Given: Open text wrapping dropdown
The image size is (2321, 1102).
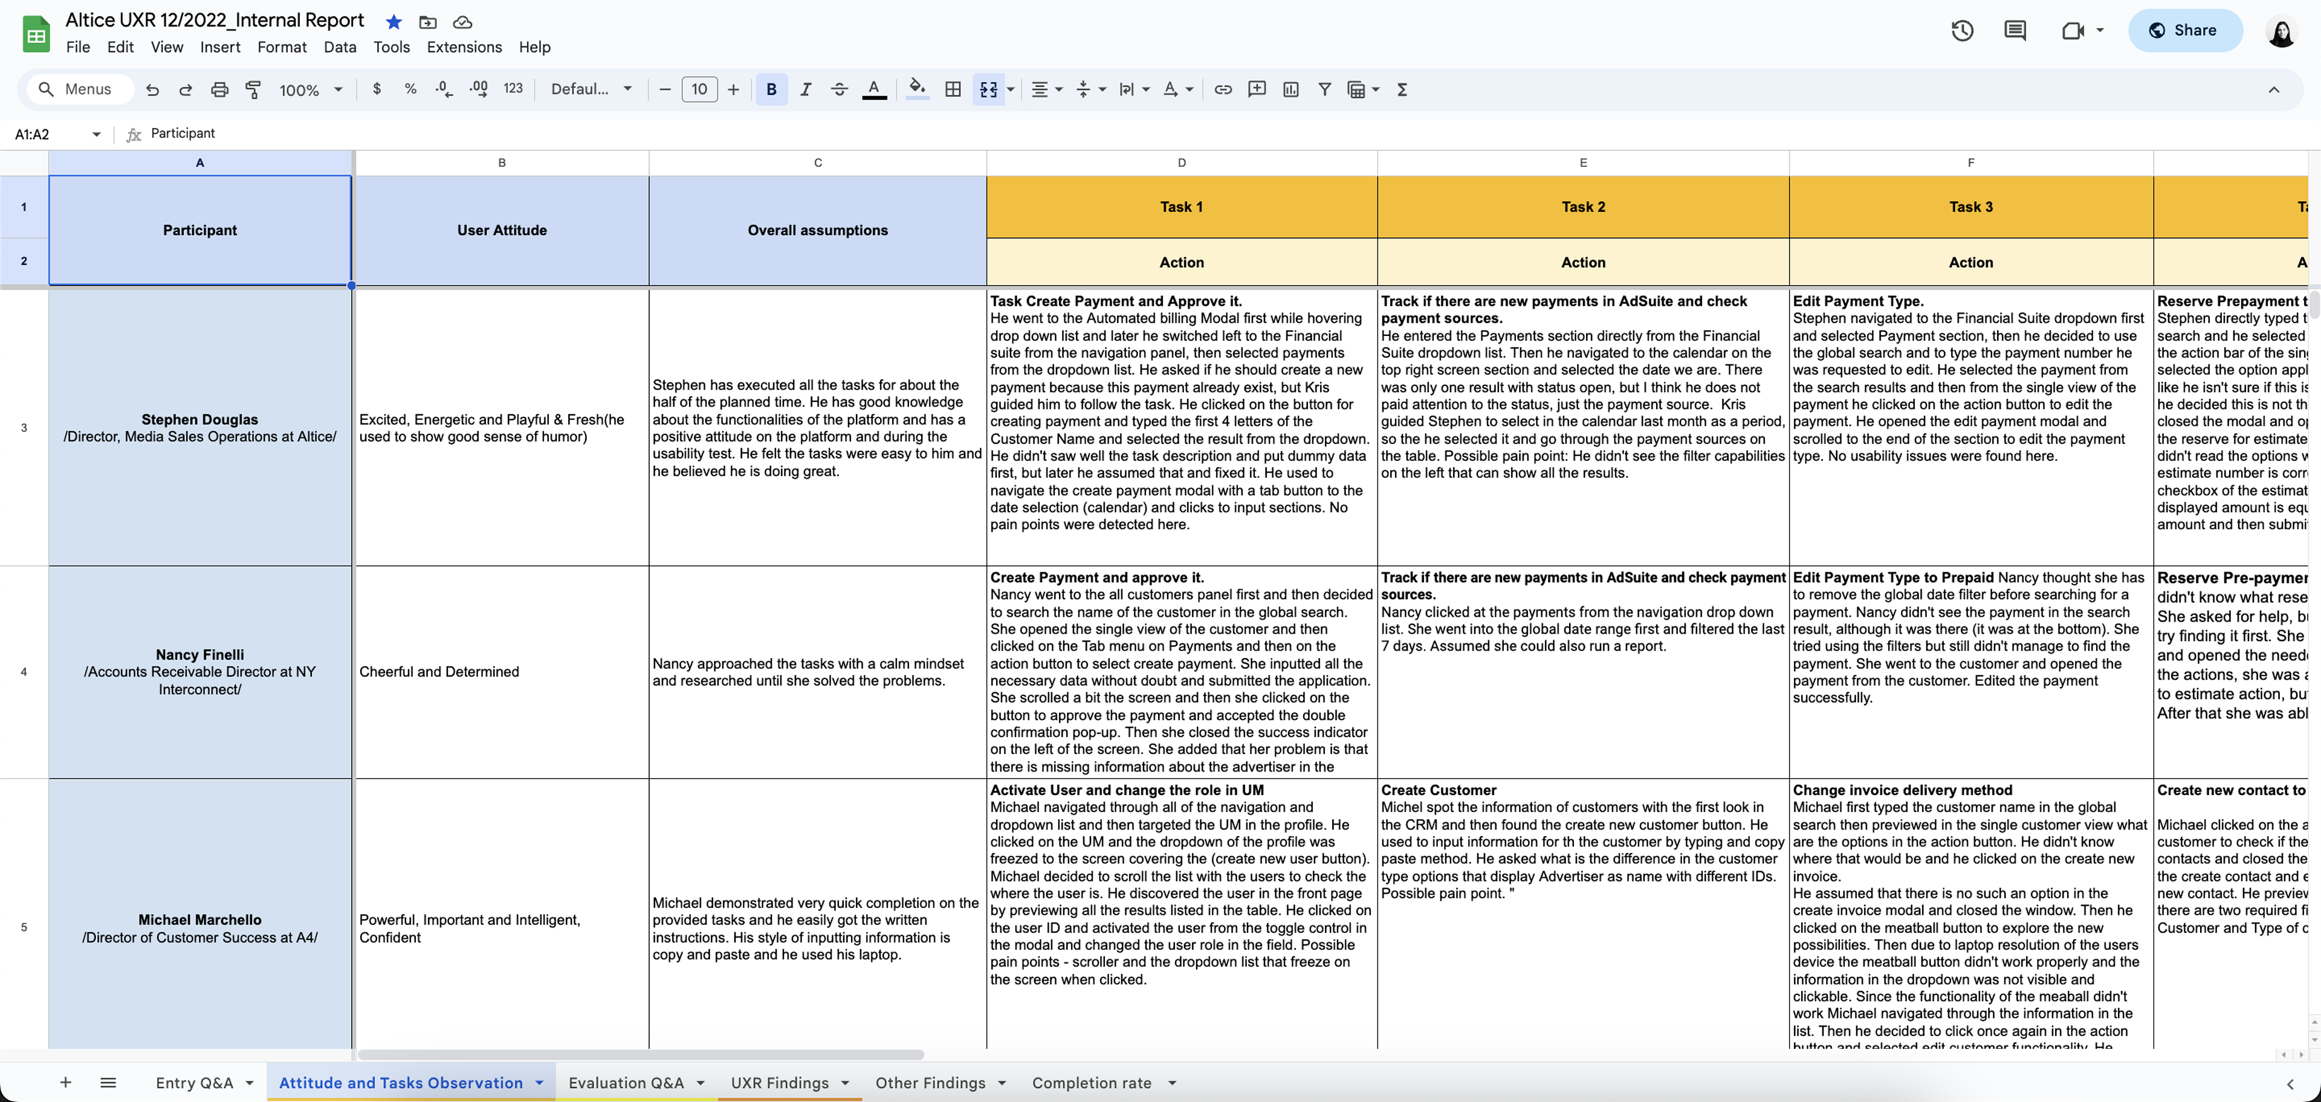Looking at the screenshot, I should (x=1133, y=89).
